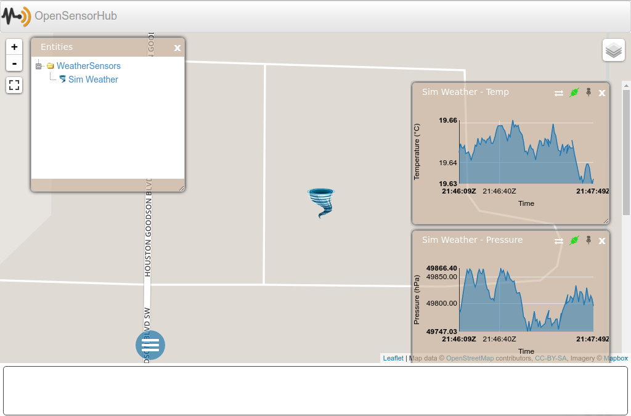Open the Leaflet attribution link

(x=393, y=358)
